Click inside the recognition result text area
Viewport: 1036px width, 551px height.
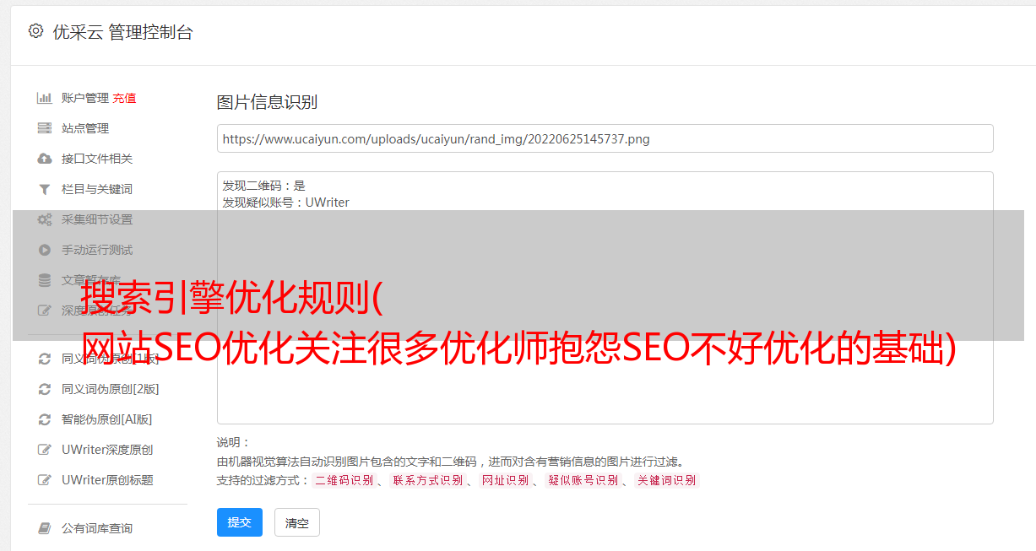point(605,297)
